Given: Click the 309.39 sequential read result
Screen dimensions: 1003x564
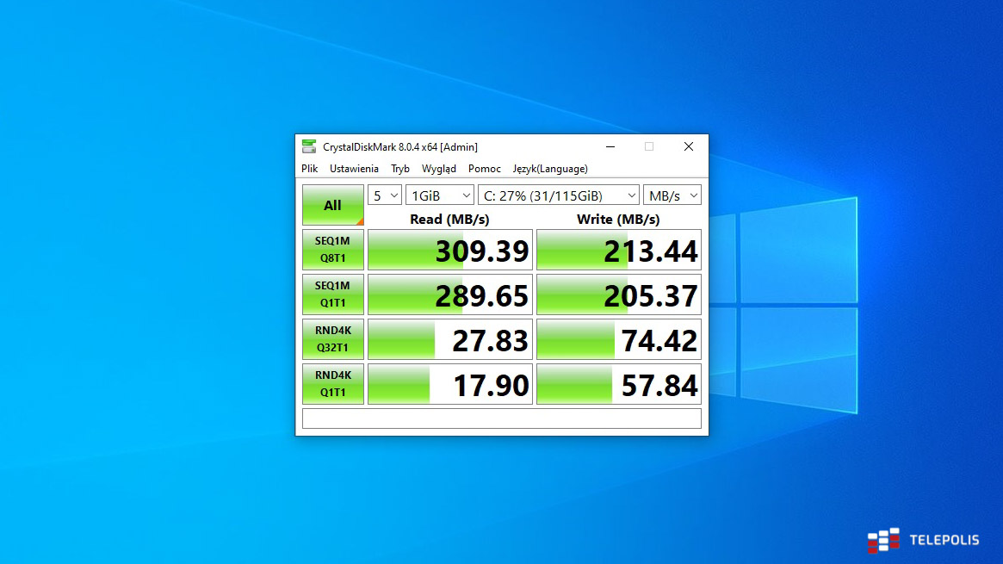Looking at the screenshot, I should point(449,251).
